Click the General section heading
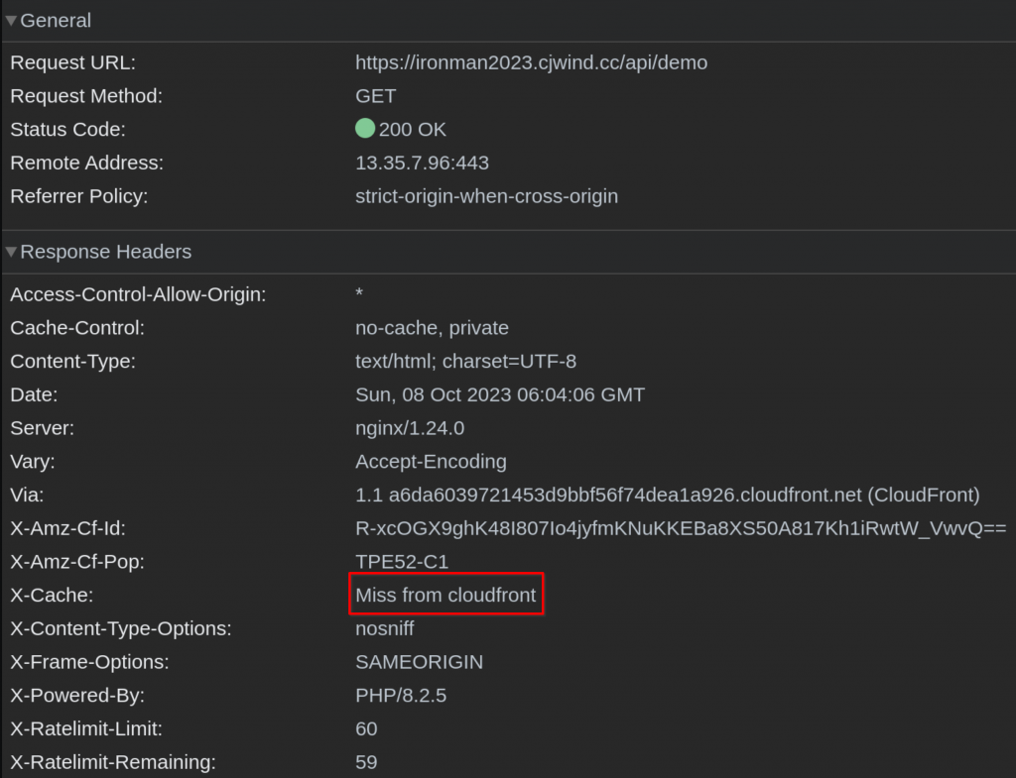Screen dimensions: 1016x778 [x=56, y=21]
